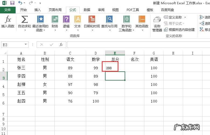210x135 pixels.
Task: Expand the Lookup and Reference dropdown arrow
Action: (x=110, y=30)
